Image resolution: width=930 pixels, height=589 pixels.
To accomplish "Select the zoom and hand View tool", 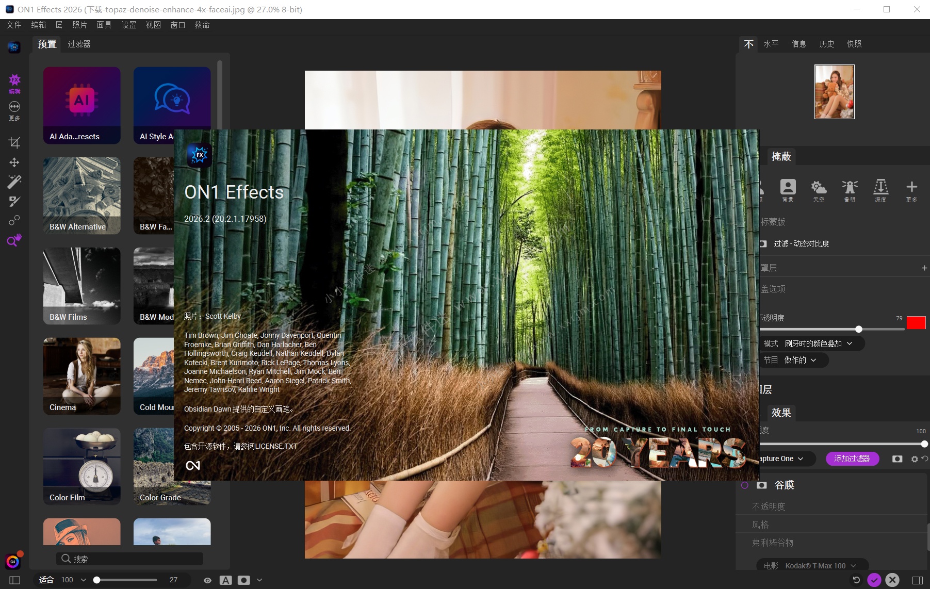I will (14, 240).
